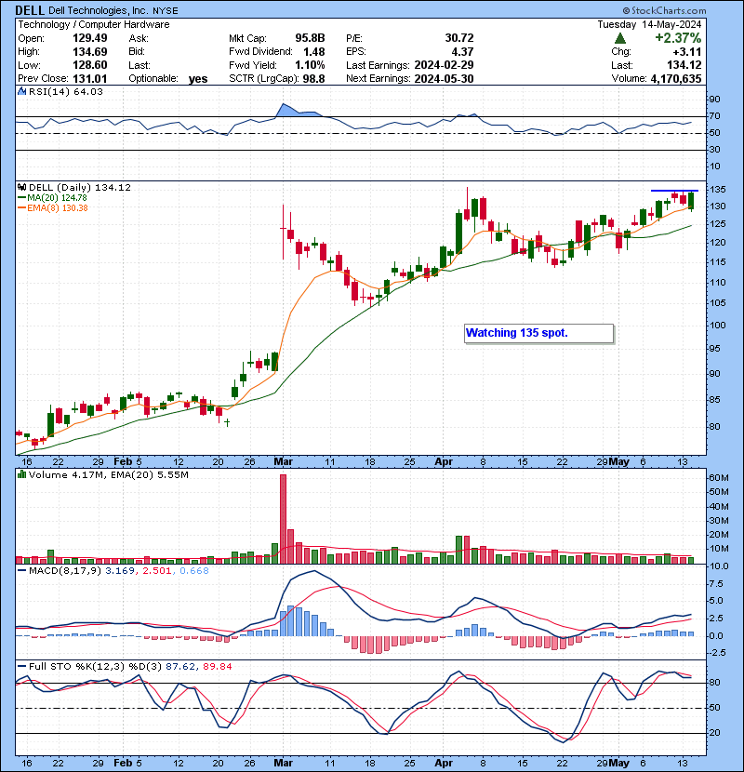Click the Open price 129.49

(89, 38)
